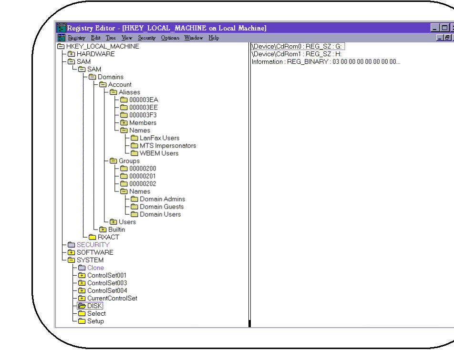This screenshot has height=350, width=454.
Task: Open the Security menu
Action: pos(147,38)
